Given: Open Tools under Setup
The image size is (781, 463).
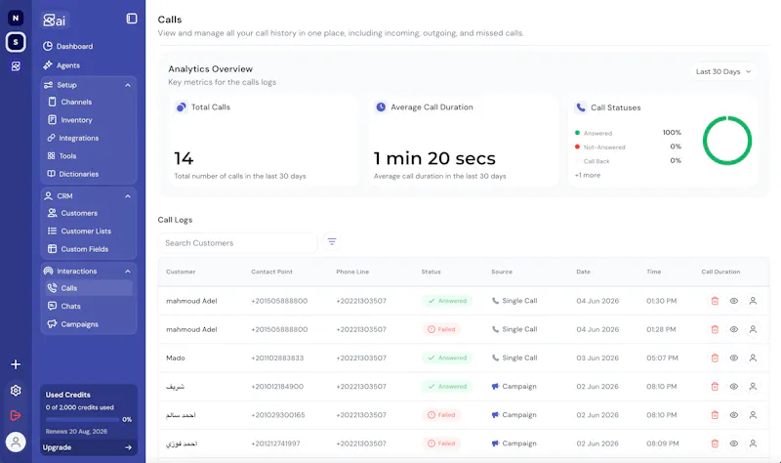Looking at the screenshot, I should [62, 156].
